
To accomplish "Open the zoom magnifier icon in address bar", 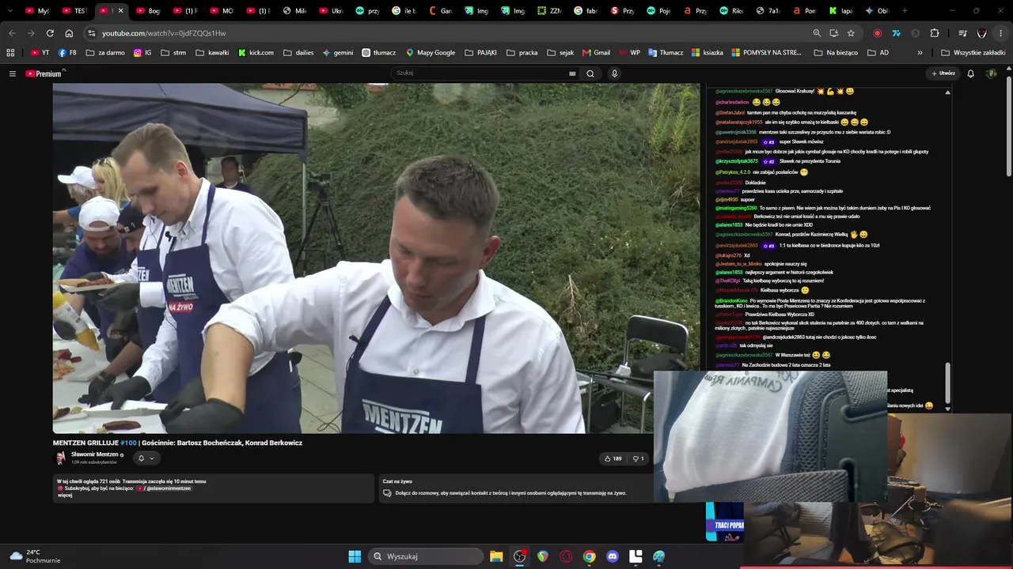I will click(x=817, y=33).
